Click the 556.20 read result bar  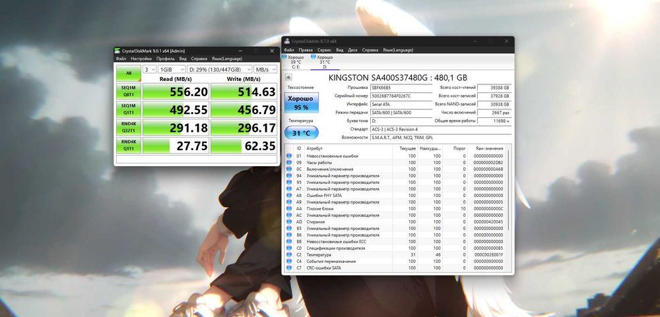pos(176,92)
